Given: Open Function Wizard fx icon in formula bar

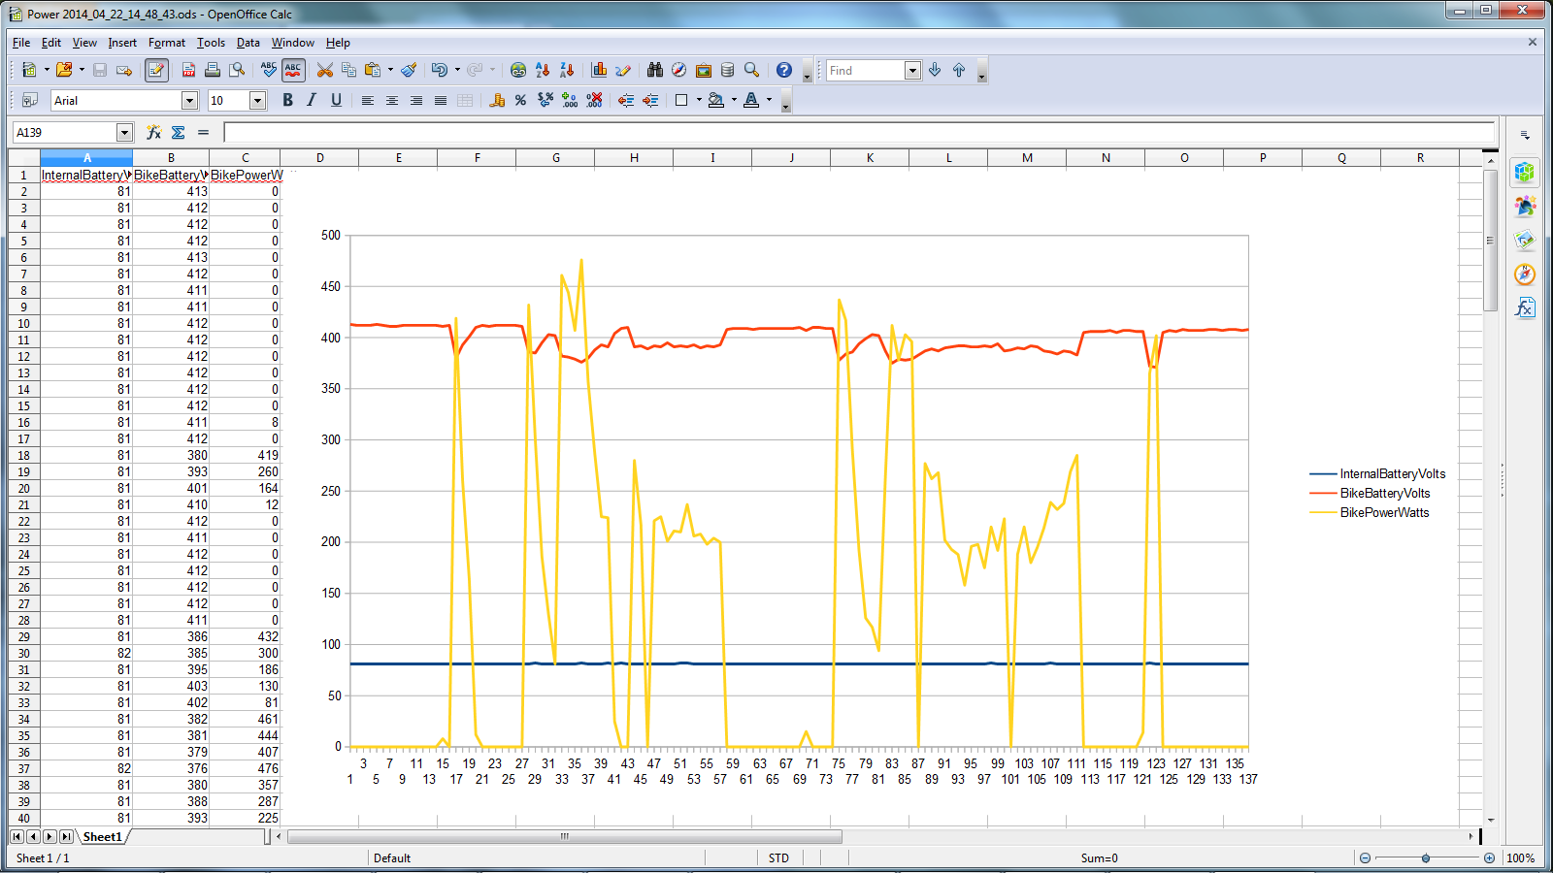Looking at the screenshot, I should [x=153, y=132].
